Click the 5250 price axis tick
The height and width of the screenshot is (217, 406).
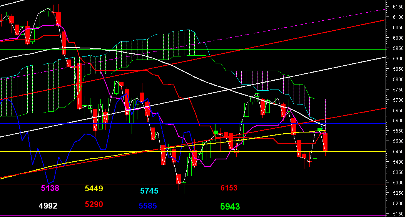click(x=398, y=193)
